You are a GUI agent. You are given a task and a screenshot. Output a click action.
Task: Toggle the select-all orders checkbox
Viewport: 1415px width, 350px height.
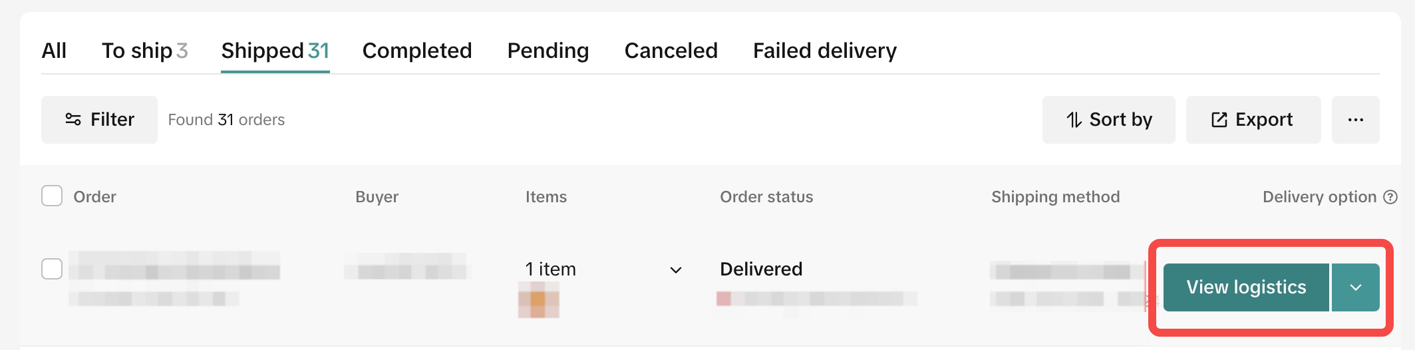click(52, 196)
